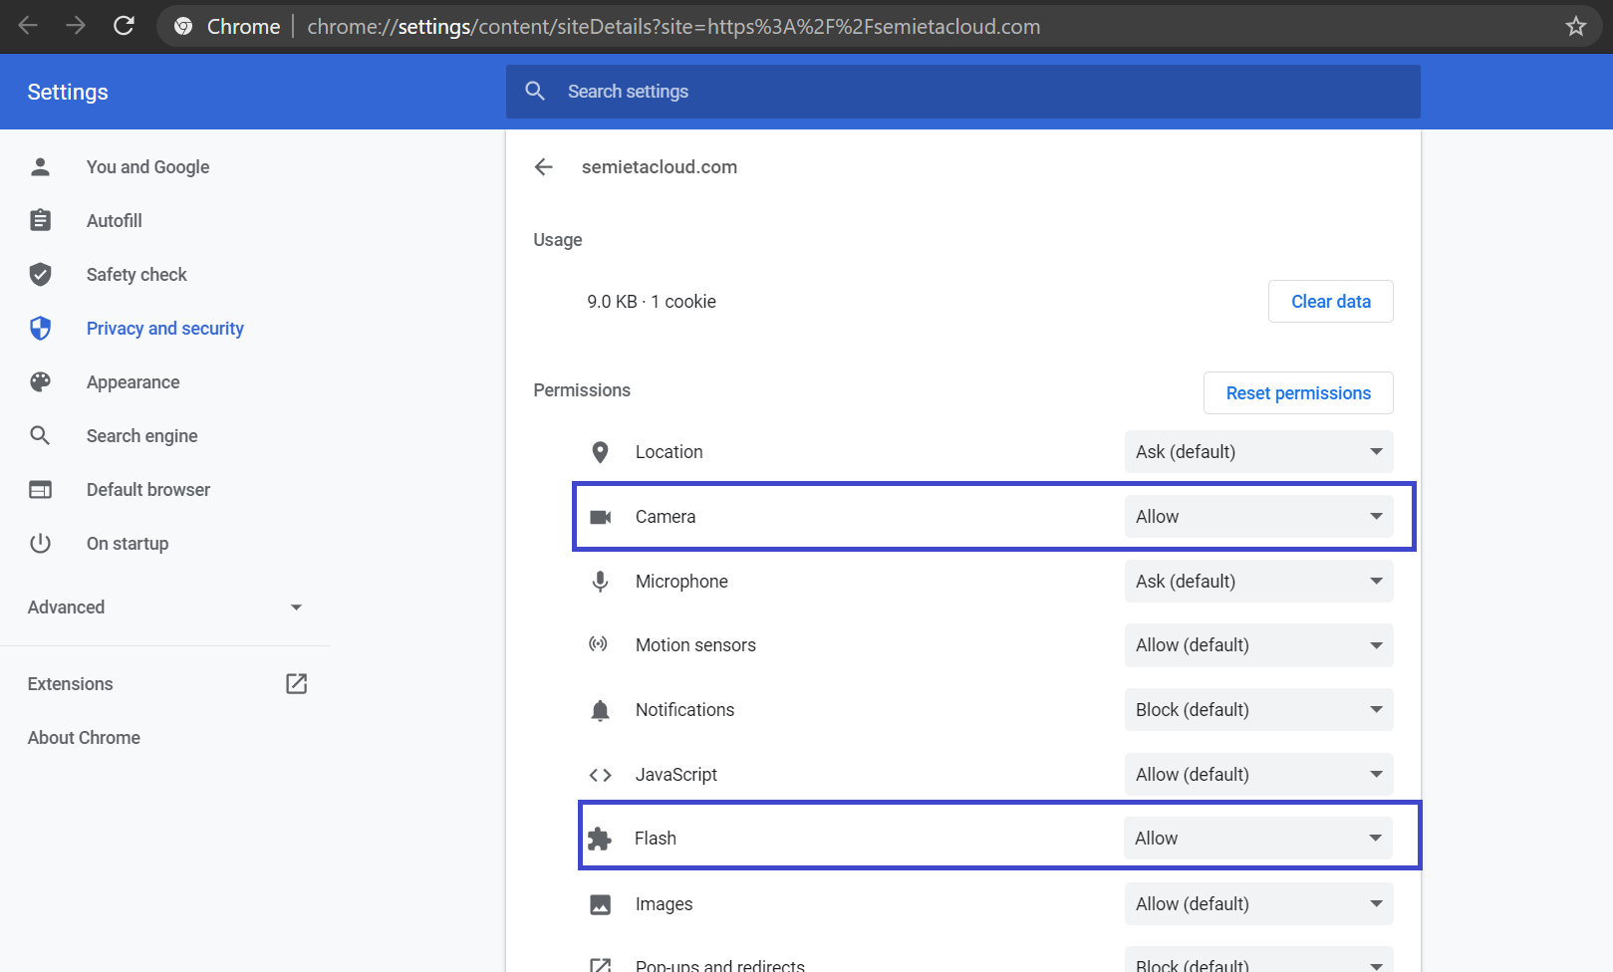Open the Motion sensors permission dropdown
This screenshot has height=972, width=1613.
pos(1258,645)
